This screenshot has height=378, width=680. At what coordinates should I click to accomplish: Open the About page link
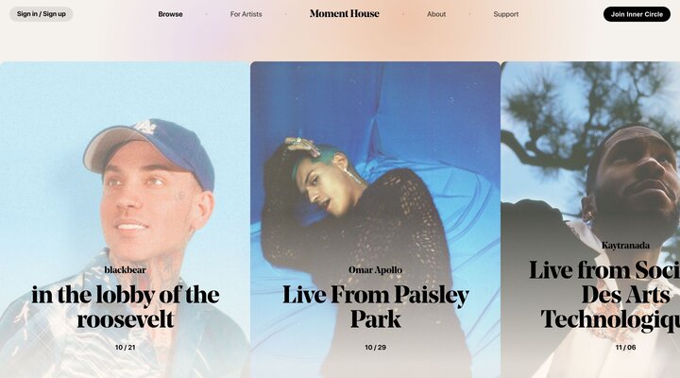[436, 14]
